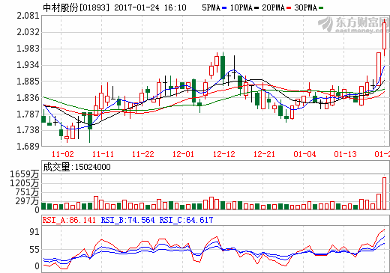Select the 1.738 price axis label

28,130
